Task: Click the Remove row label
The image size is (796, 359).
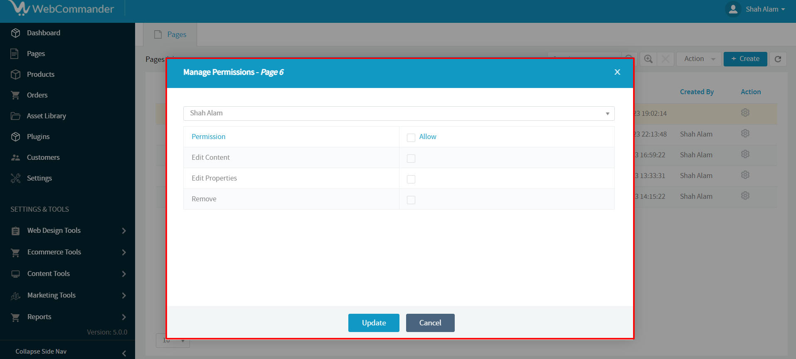Action: click(x=204, y=199)
